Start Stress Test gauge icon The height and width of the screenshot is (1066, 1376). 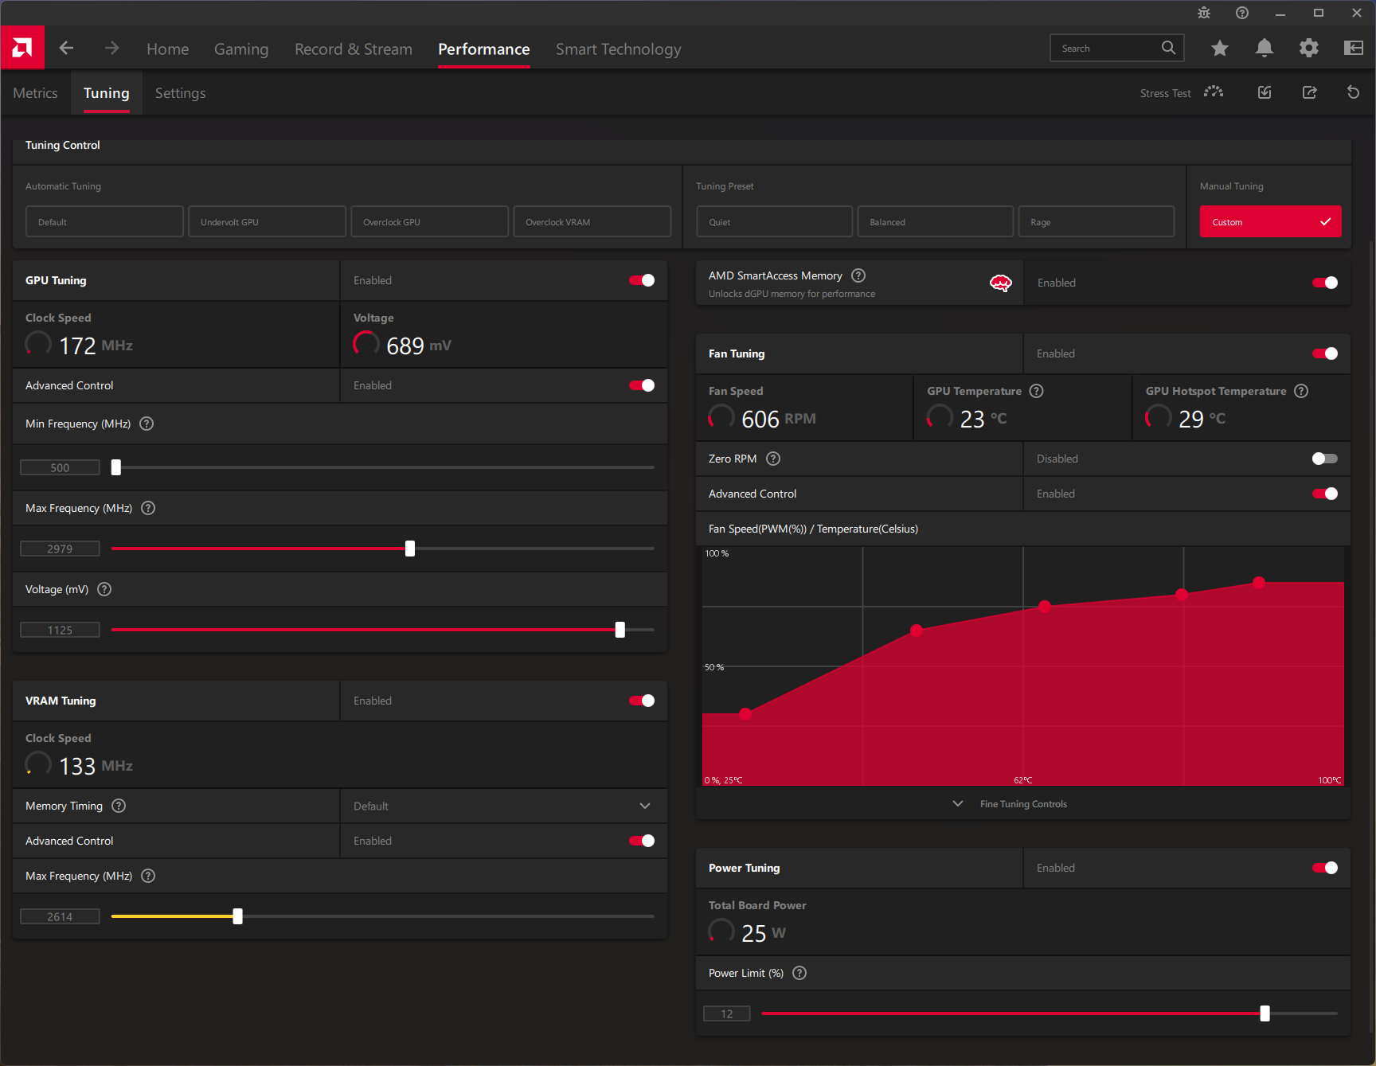point(1214,92)
